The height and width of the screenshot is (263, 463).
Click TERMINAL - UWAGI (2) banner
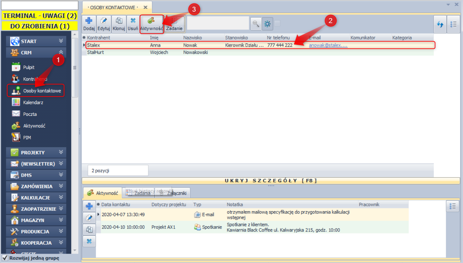(x=39, y=16)
